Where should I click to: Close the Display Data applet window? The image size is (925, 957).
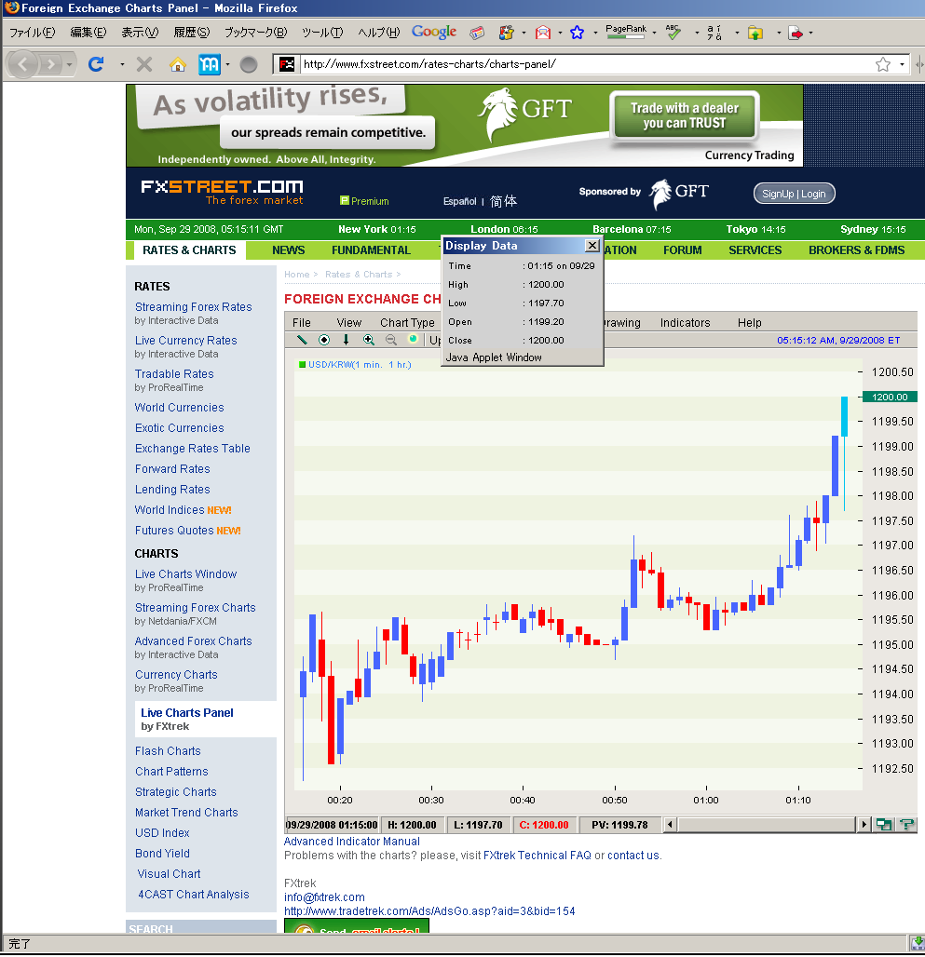coord(592,246)
